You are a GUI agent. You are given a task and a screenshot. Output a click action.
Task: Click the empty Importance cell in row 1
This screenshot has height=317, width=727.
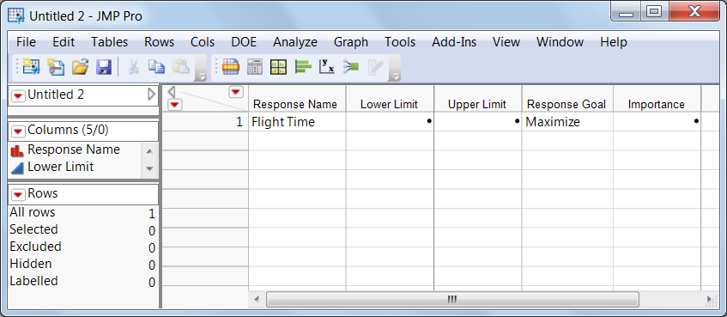click(x=657, y=122)
